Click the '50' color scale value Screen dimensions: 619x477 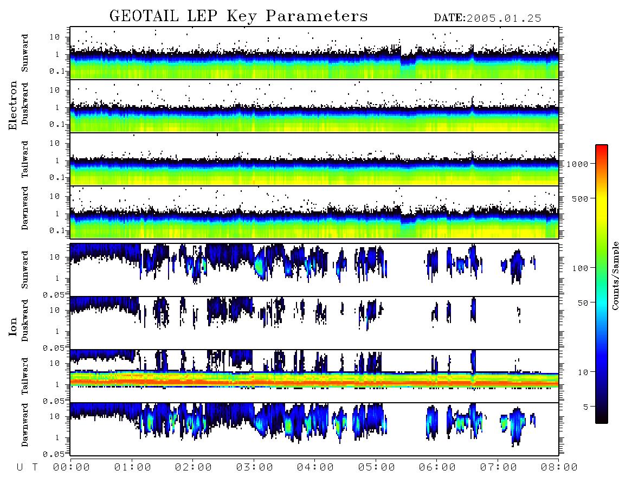point(583,303)
